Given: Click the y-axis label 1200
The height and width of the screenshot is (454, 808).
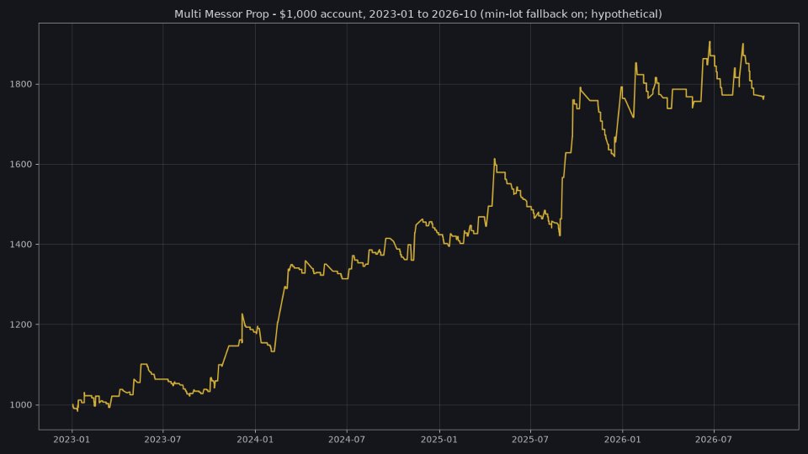Looking at the screenshot, I should [x=20, y=325].
